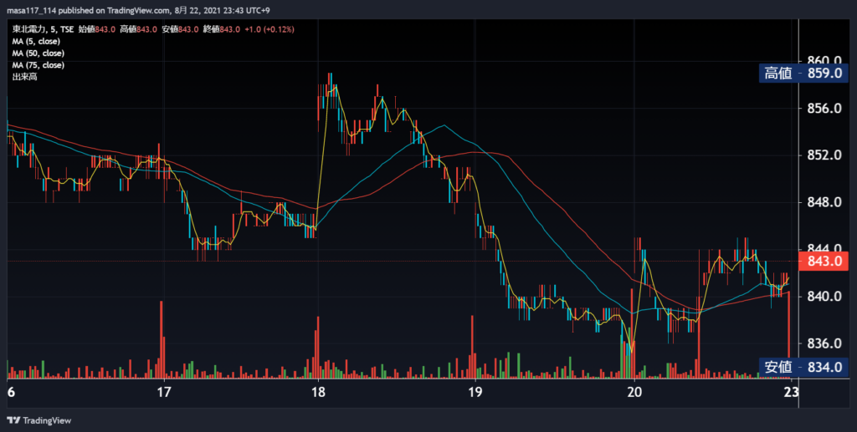Click the current price 843.0 red label
Image resolution: width=857 pixels, height=432 pixels.
[824, 262]
